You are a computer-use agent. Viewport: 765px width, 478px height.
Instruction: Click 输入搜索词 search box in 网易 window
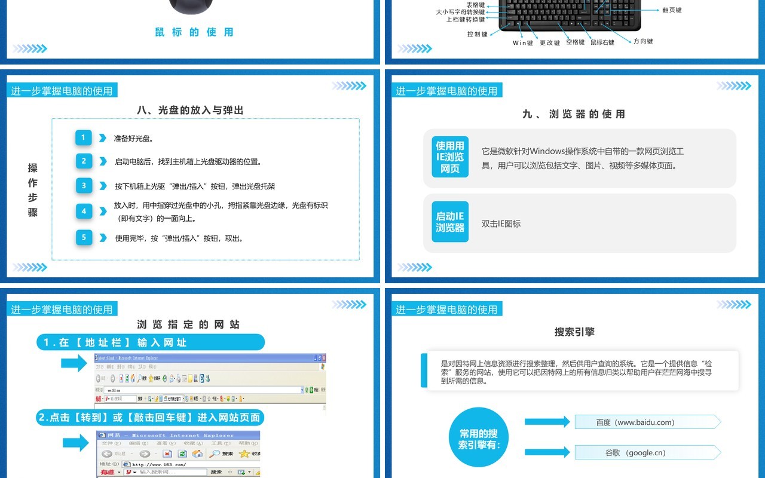click(x=166, y=472)
